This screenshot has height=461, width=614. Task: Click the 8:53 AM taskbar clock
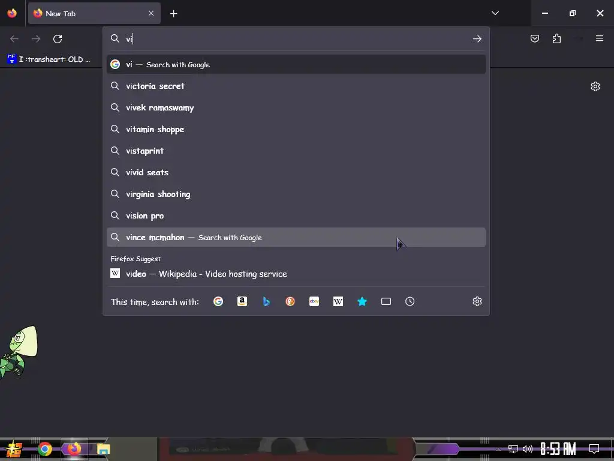pyautogui.click(x=558, y=449)
